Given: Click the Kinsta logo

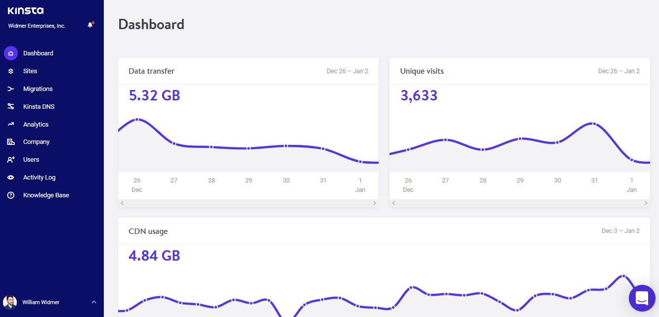Looking at the screenshot, I should tap(26, 10).
